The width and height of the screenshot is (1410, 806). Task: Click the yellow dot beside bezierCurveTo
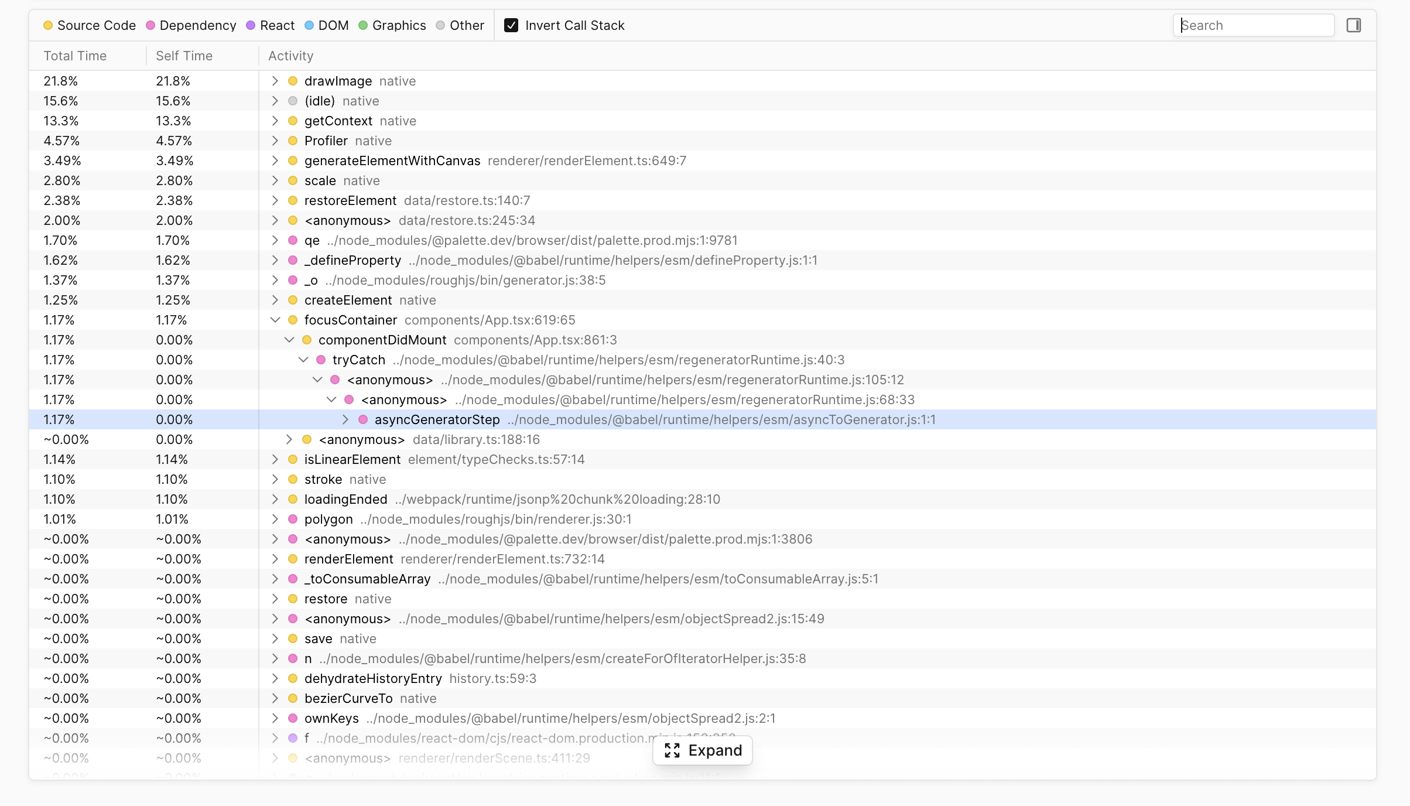pos(293,698)
